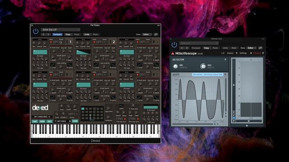Click operator 2 R curve icon

[113, 65]
